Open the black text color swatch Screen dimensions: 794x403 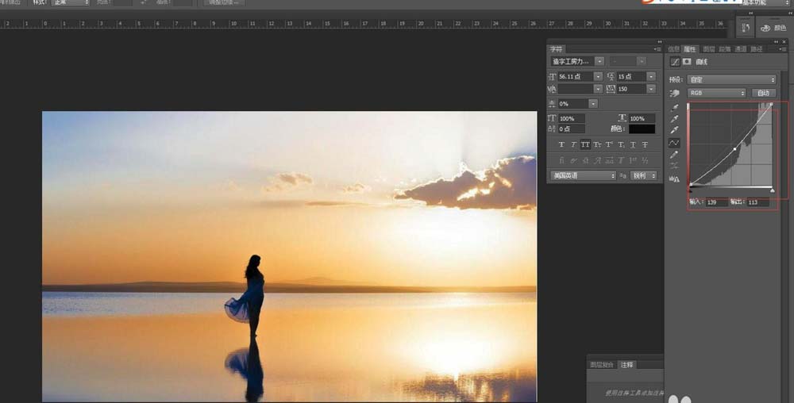[642, 129]
